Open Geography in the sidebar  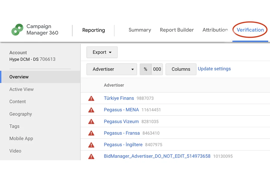pos(21,114)
